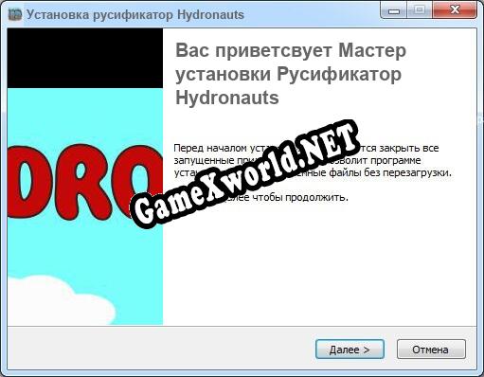Click the 'Вас приветсвует Мастер' heading
This screenshot has width=484, height=377.
click(x=291, y=50)
